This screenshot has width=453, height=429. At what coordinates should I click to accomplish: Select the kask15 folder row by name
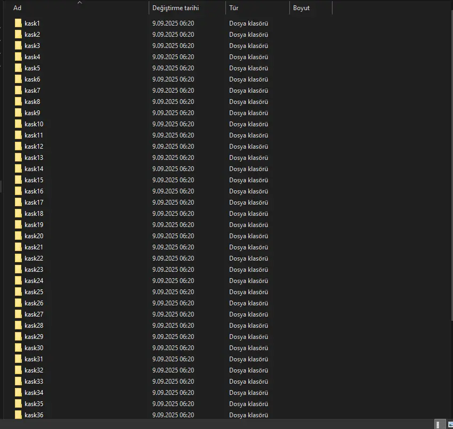tap(34, 180)
